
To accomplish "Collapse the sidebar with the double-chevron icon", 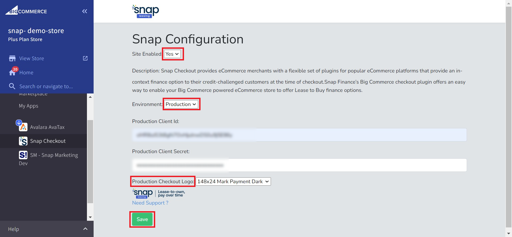I will [85, 11].
